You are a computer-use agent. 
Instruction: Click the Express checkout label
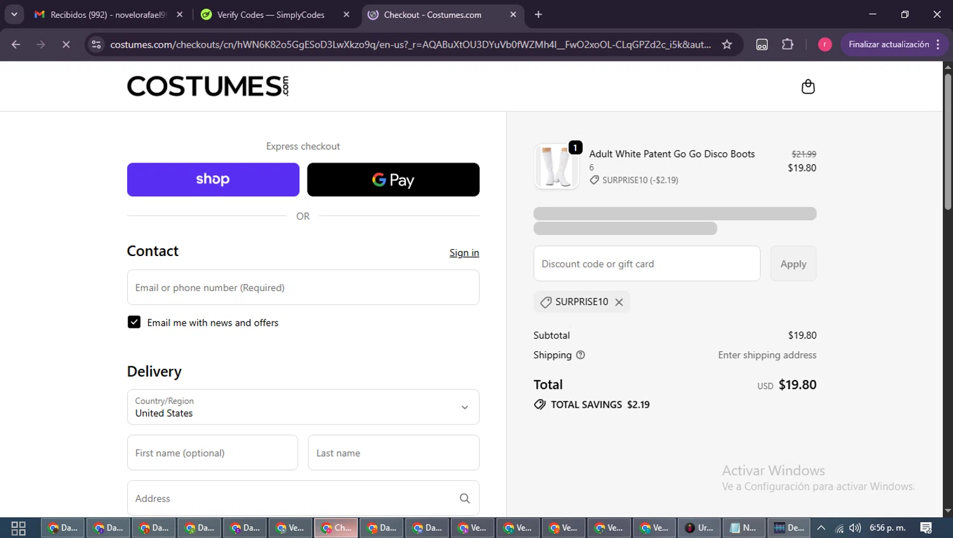click(303, 146)
